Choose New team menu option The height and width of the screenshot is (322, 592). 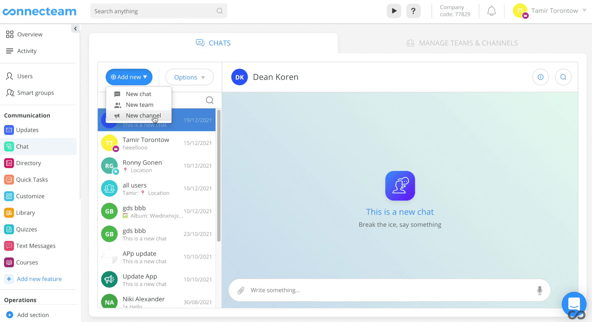point(139,105)
